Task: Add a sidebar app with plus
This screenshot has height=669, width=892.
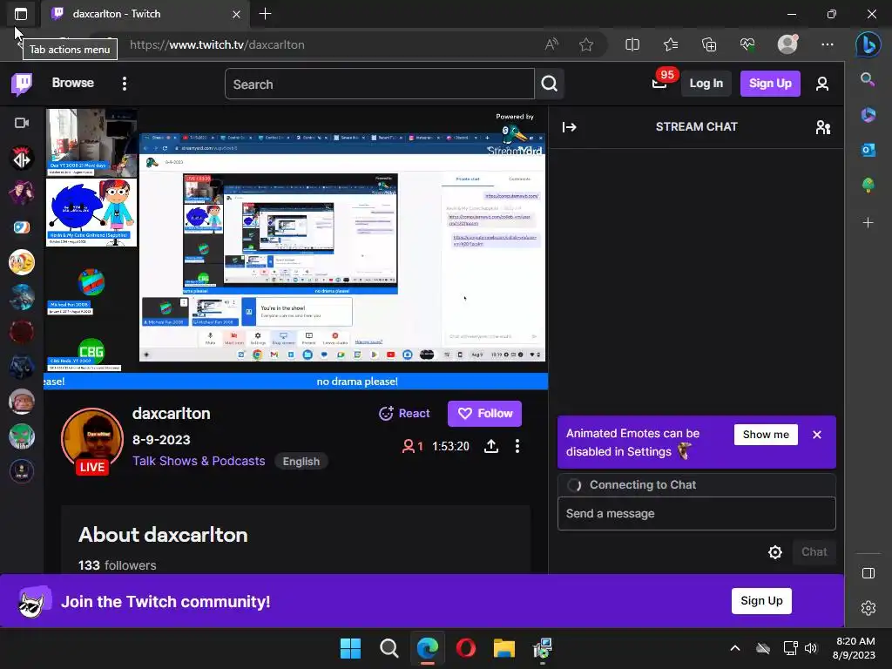Action: (x=868, y=222)
